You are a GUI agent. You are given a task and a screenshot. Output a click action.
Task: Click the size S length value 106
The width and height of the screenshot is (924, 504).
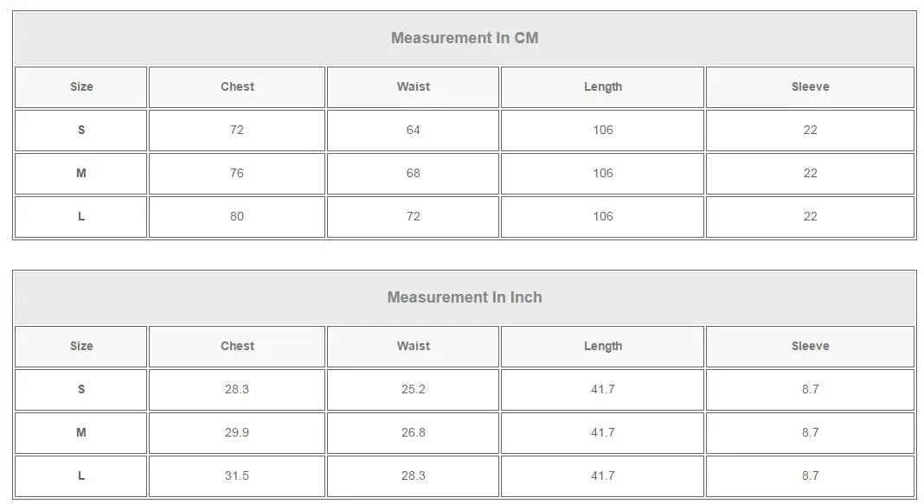(603, 130)
